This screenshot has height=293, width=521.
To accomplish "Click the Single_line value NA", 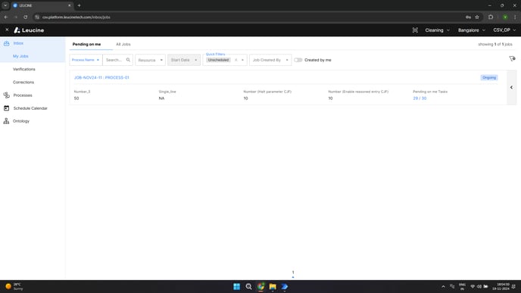I will click(x=161, y=98).
